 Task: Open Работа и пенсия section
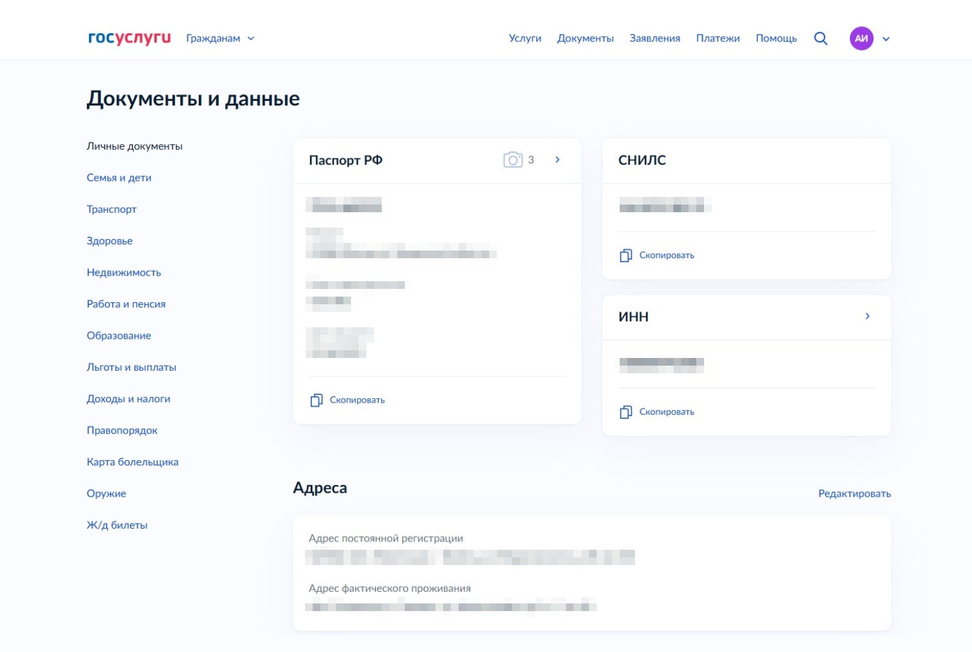[126, 304]
